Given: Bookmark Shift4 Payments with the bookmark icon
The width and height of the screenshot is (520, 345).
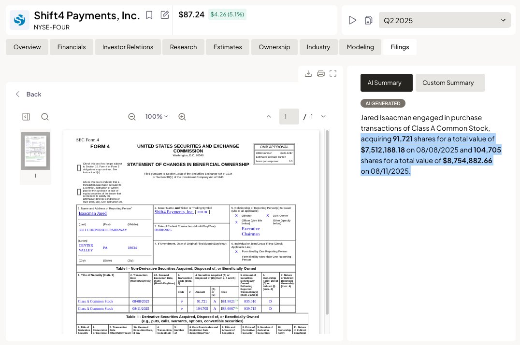Looking at the screenshot, I should click(149, 15).
